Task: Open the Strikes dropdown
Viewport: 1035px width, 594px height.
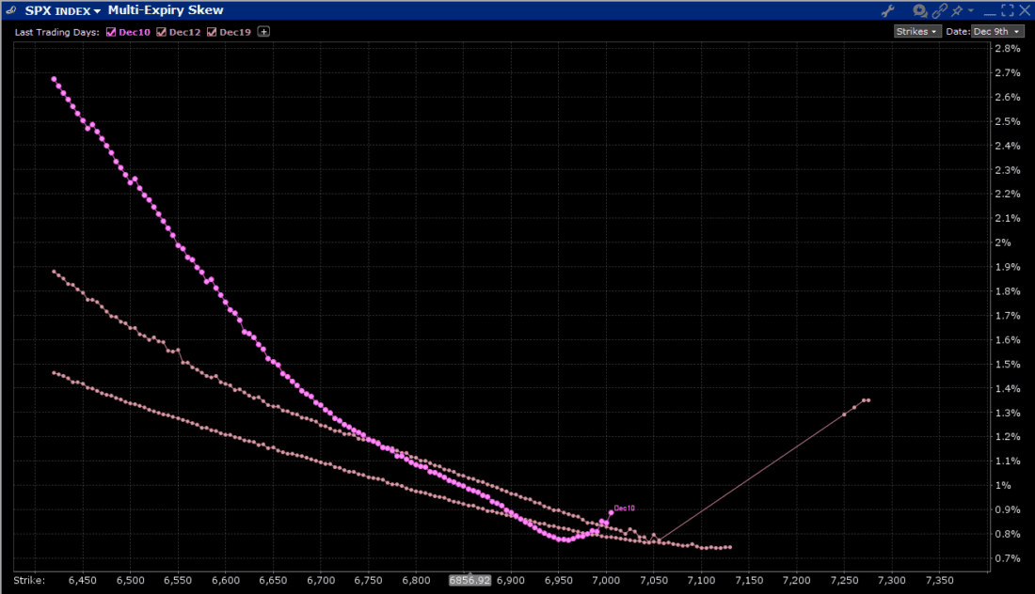Action: [916, 31]
